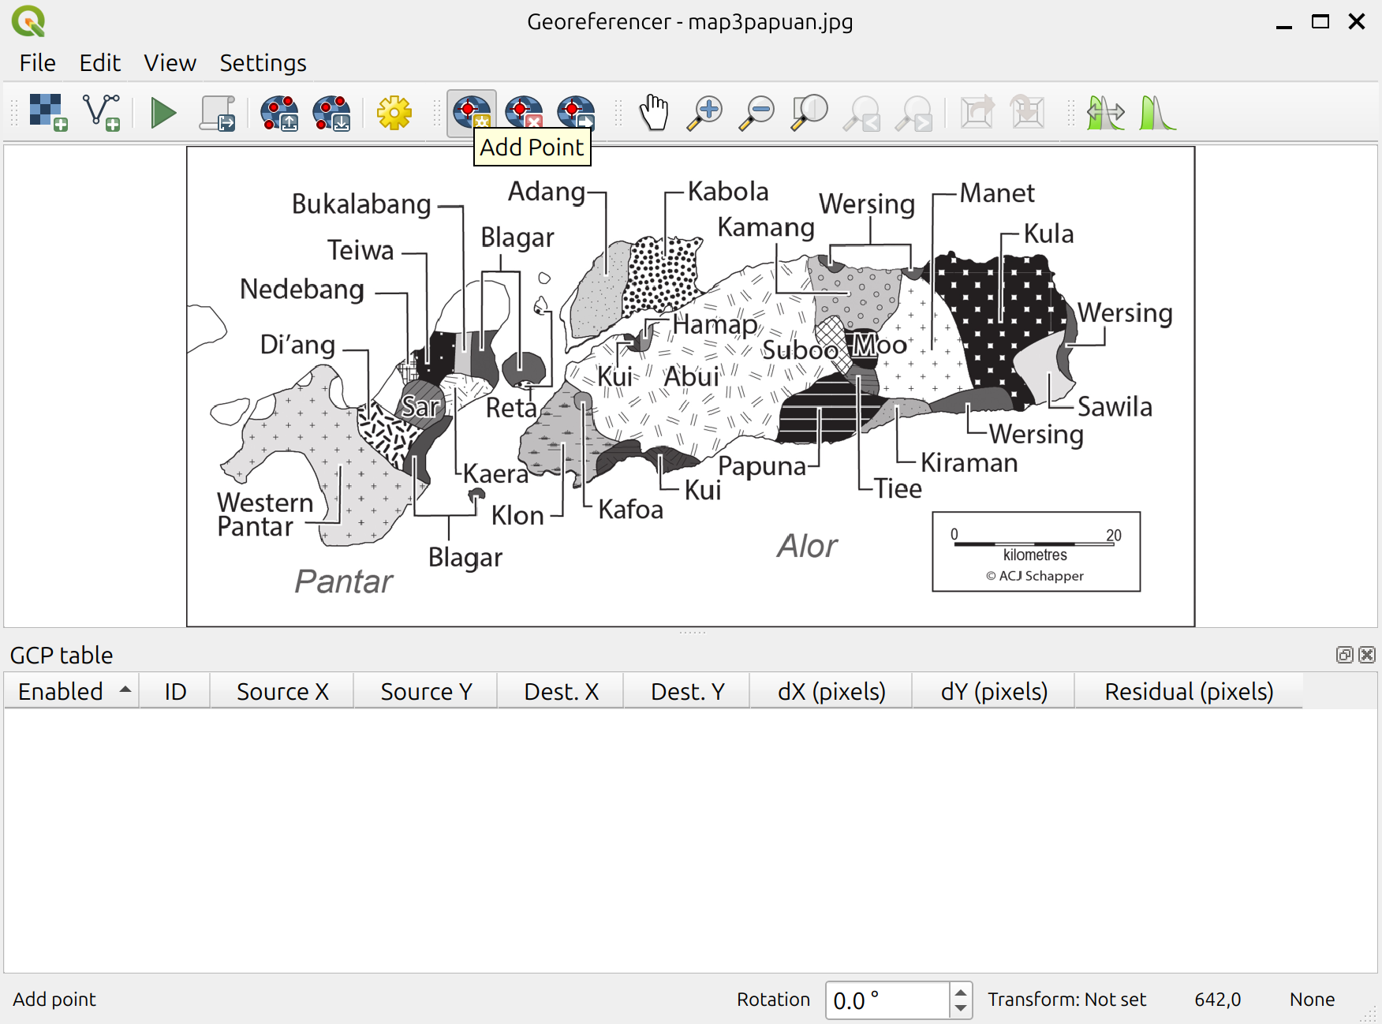This screenshot has width=1382, height=1024.
Task: Click inside the Rotation input field
Action: pos(887,1000)
